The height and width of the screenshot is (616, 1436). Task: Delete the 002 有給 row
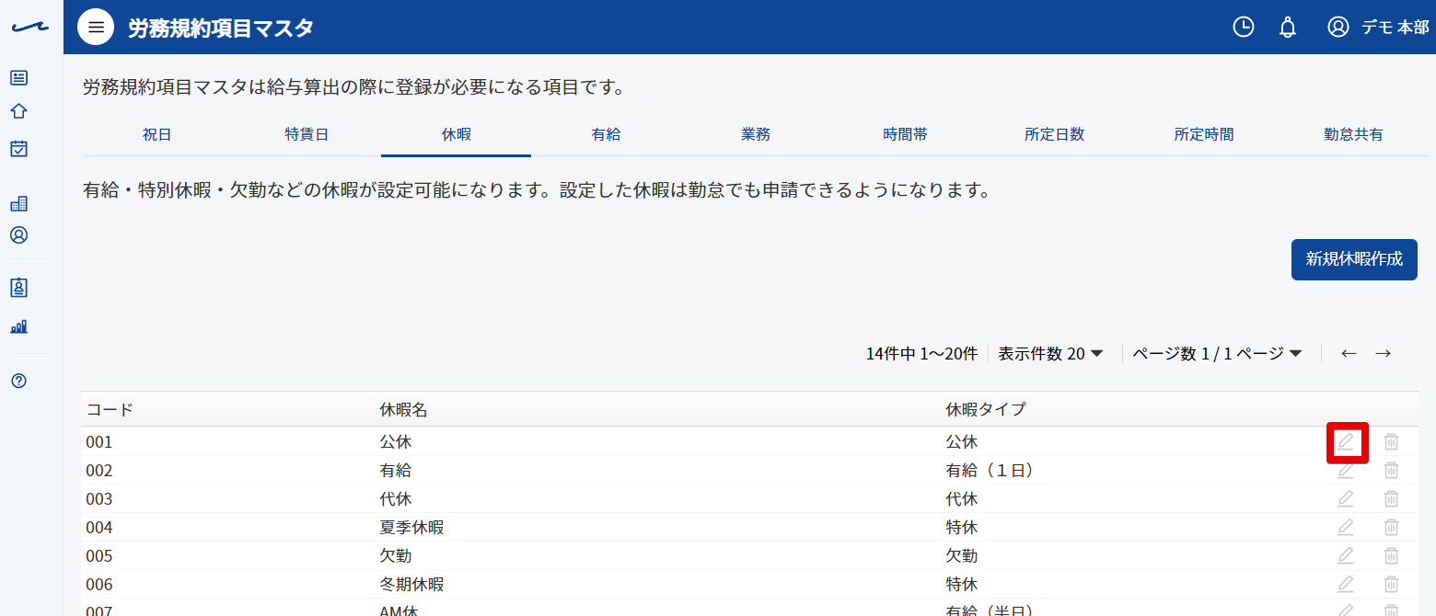[1392, 470]
